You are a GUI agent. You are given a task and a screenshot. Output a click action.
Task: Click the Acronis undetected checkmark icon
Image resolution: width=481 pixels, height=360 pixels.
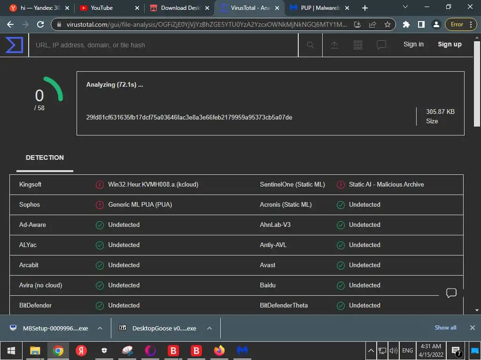click(x=341, y=205)
